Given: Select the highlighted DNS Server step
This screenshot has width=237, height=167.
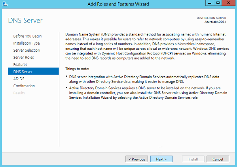Looking at the screenshot, I should tap(33, 71).
